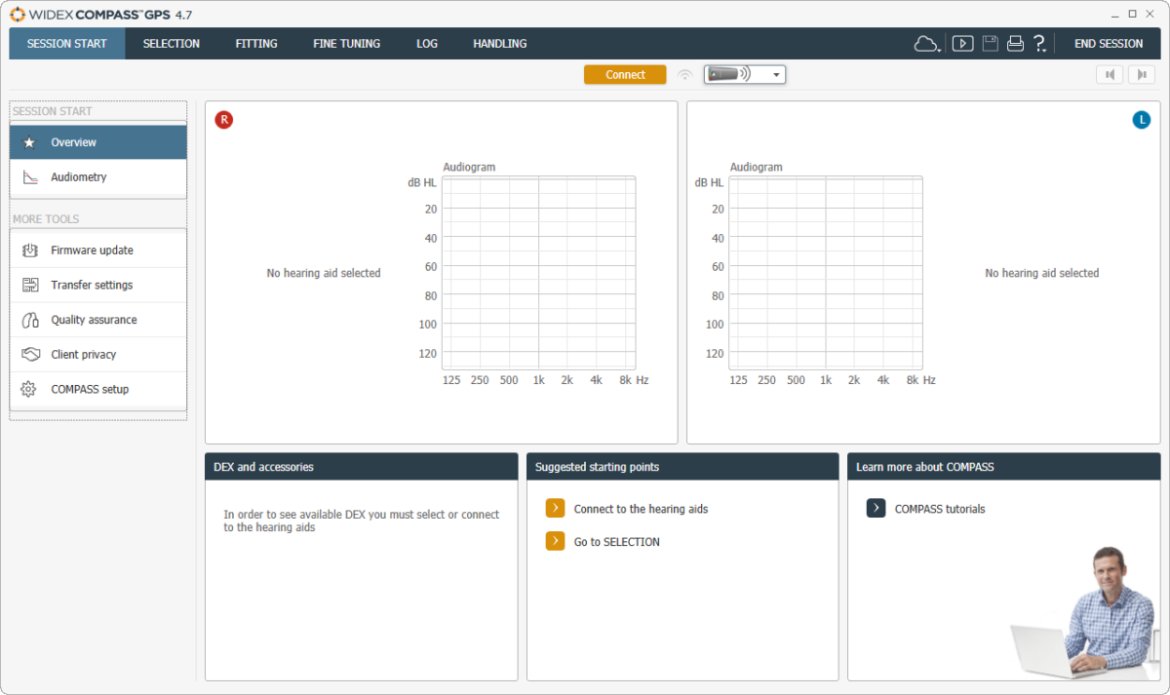The height and width of the screenshot is (695, 1170).
Task: Switch to the FITTING tab
Action: tap(256, 44)
